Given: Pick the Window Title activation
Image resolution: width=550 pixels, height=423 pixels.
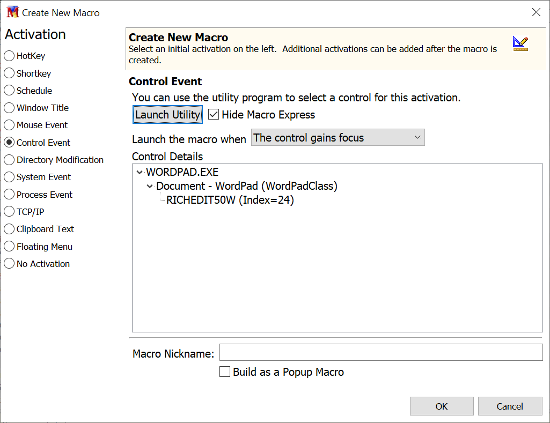Looking at the screenshot, I should [9, 108].
